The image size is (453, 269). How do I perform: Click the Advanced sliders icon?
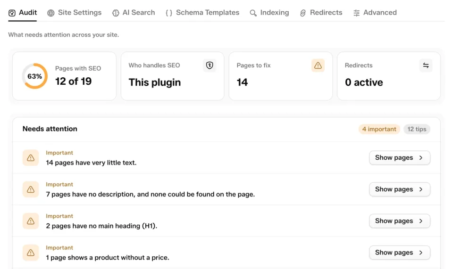click(x=357, y=13)
